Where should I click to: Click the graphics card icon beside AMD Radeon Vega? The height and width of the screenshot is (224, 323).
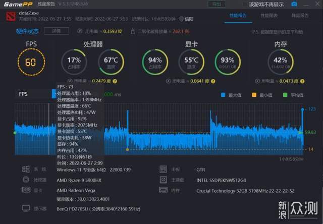coord(26,190)
